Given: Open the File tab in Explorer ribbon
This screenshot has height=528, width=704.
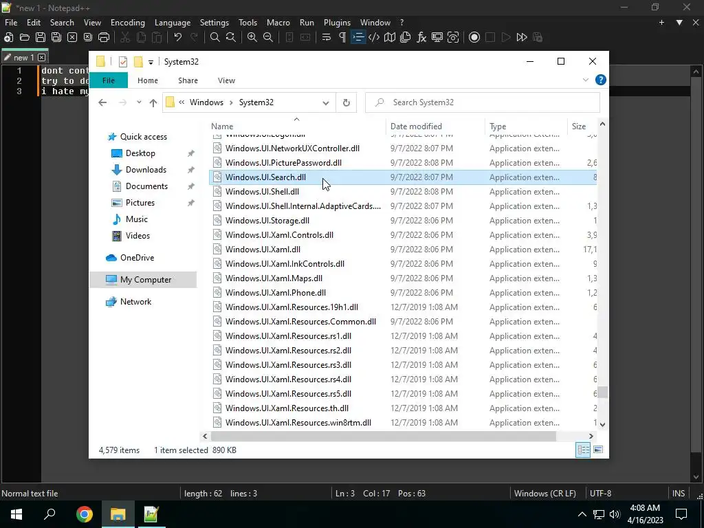Looking at the screenshot, I should pos(108,80).
